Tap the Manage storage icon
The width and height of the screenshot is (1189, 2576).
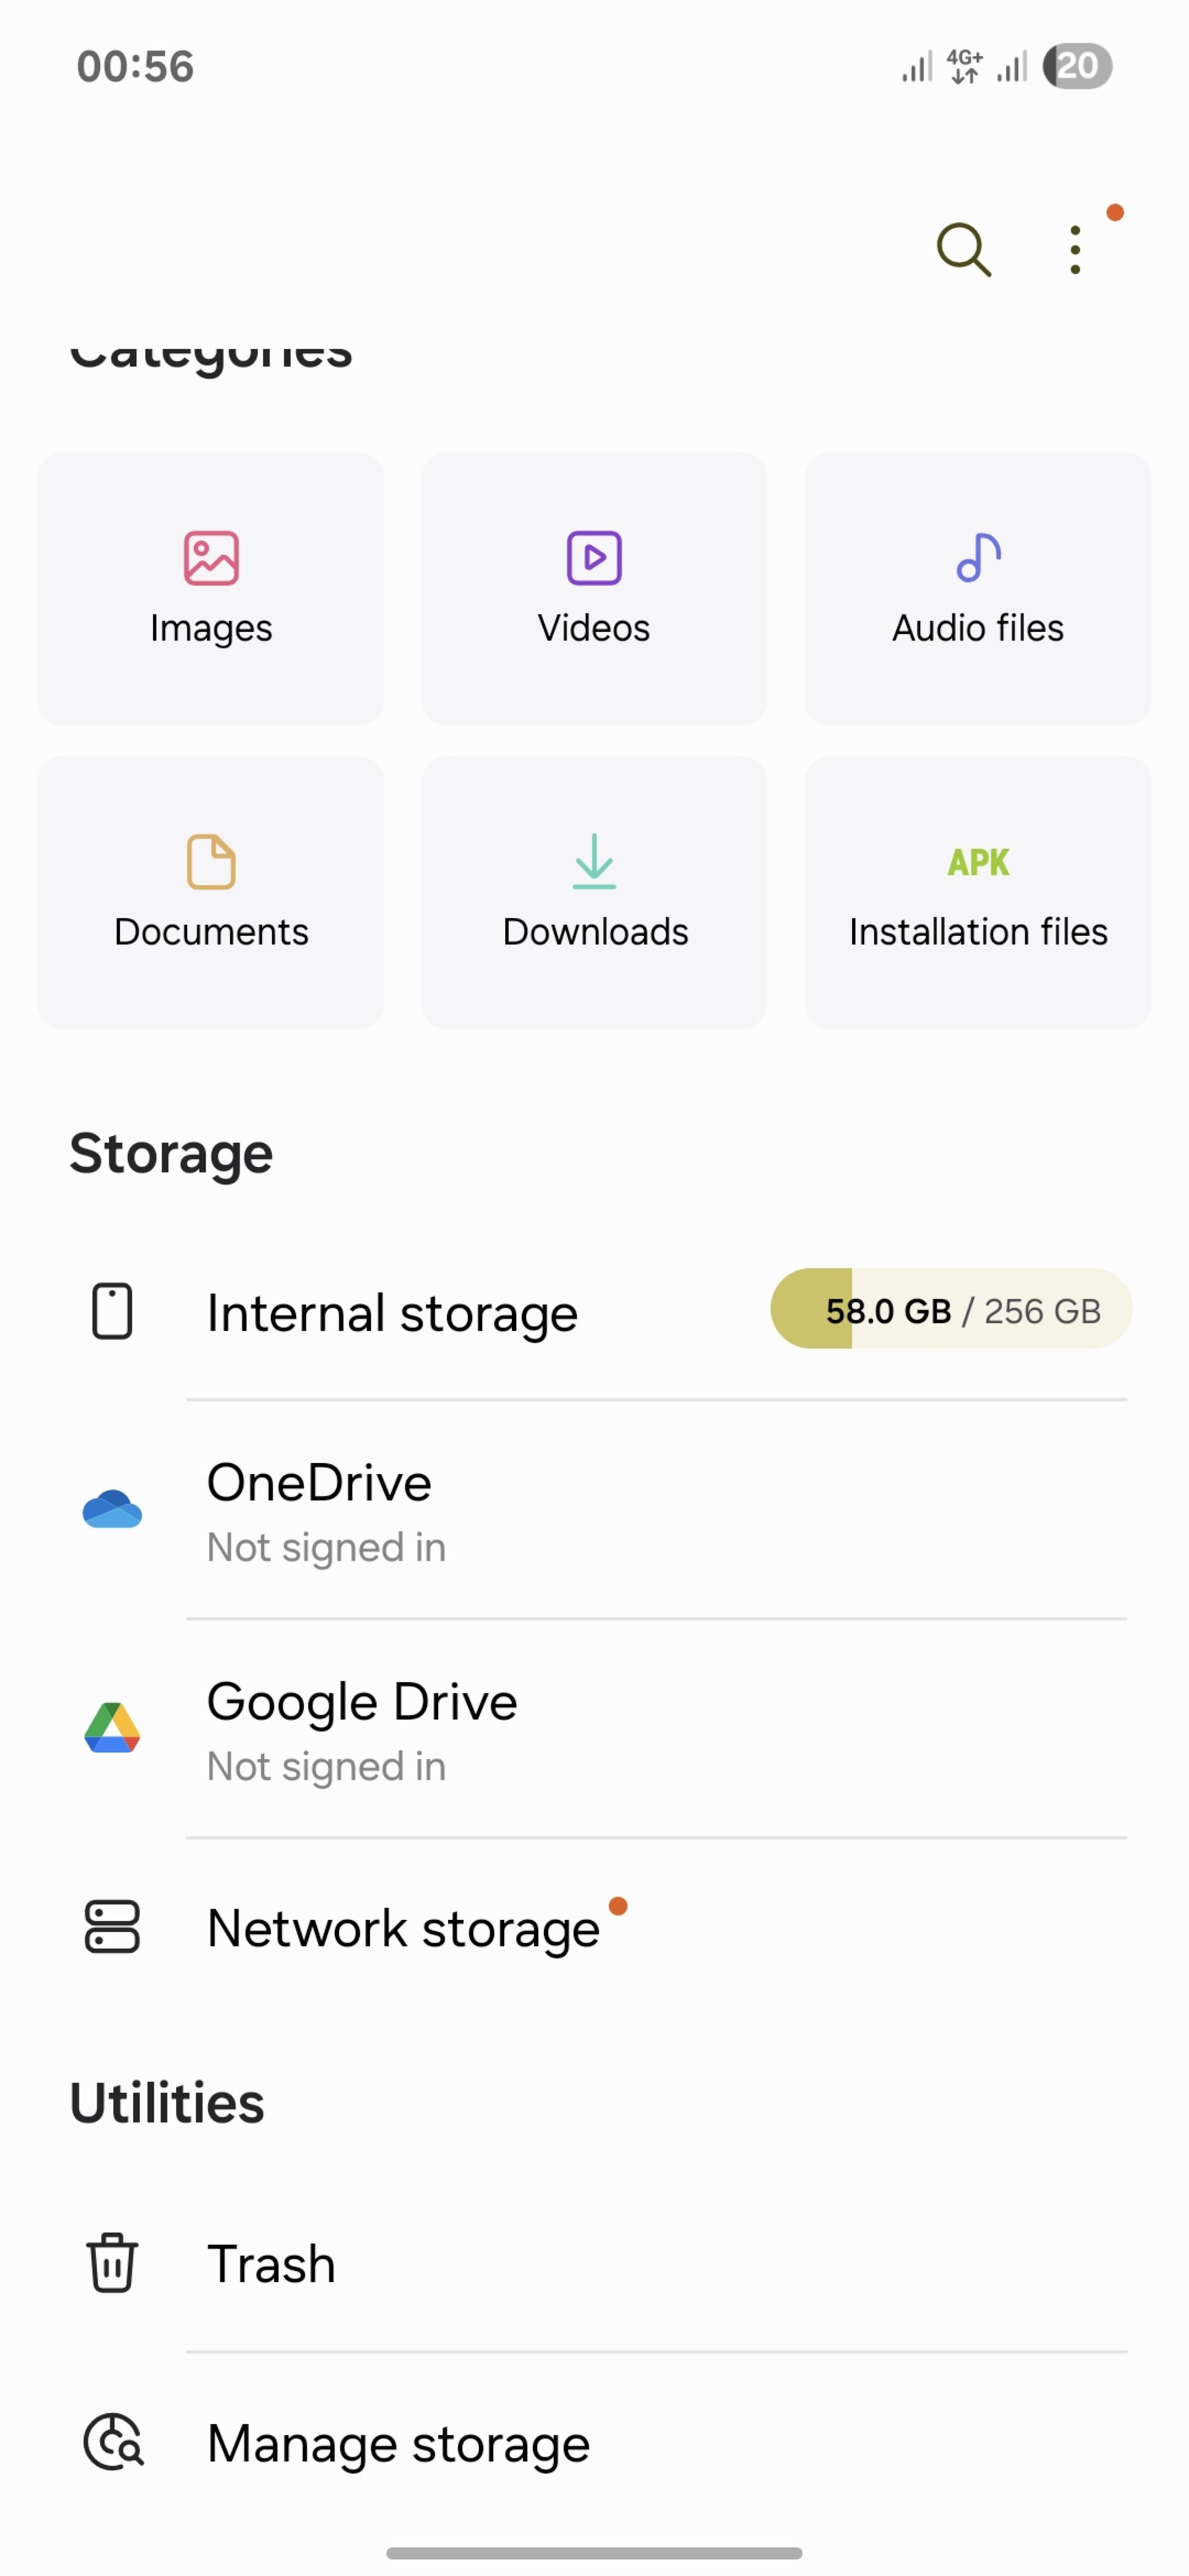pyautogui.click(x=113, y=2443)
